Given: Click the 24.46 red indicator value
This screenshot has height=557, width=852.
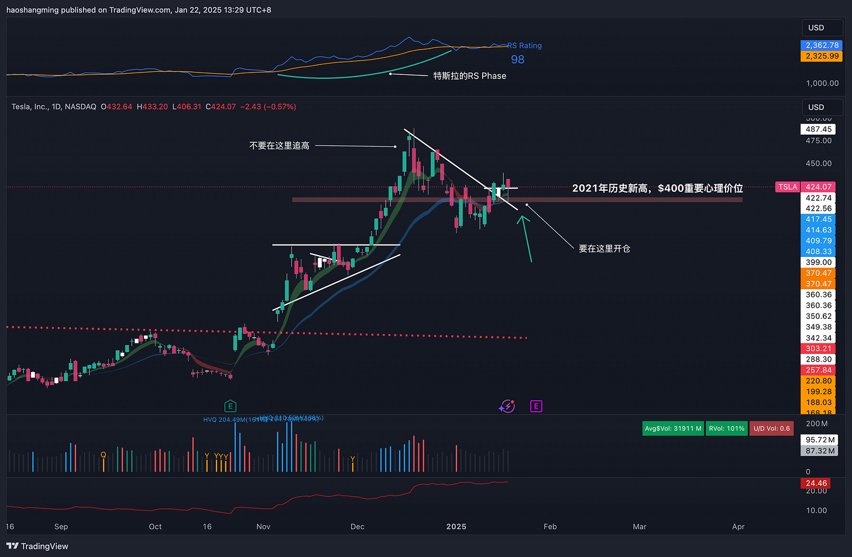Looking at the screenshot, I should [x=816, y=483].
